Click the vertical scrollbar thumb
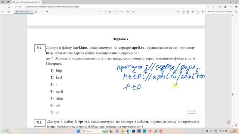This screenshot has width=239, height=134. (x=232, y=94)
